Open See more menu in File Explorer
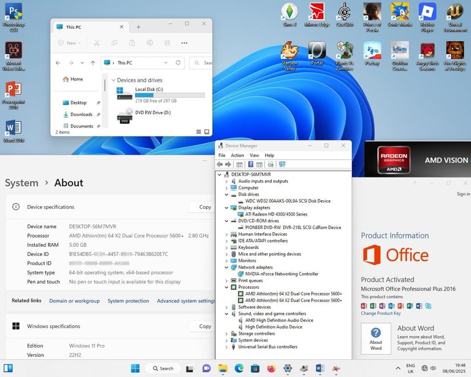The width and height of the screenshot is (471, 377). (184, 43)
